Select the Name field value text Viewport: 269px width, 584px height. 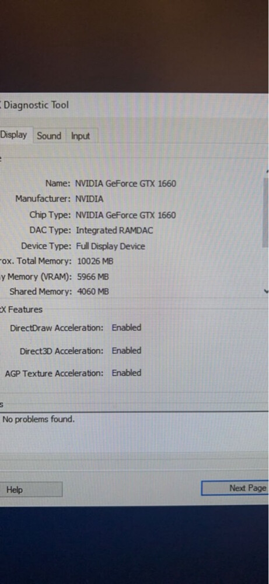pos(125,183)
